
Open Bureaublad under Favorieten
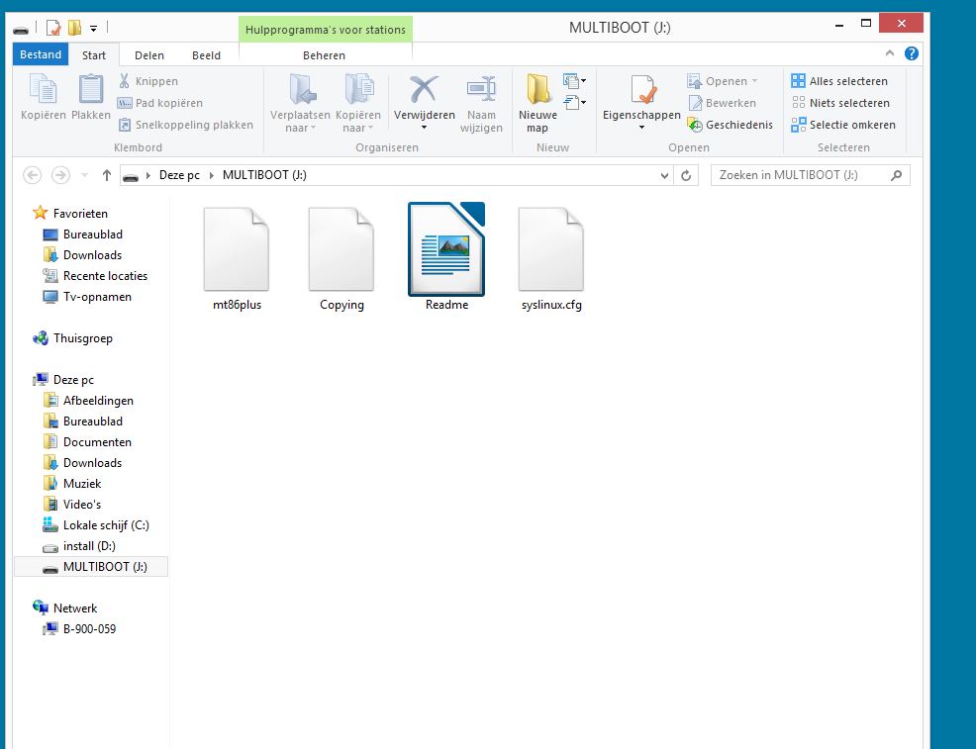(83, 234)
